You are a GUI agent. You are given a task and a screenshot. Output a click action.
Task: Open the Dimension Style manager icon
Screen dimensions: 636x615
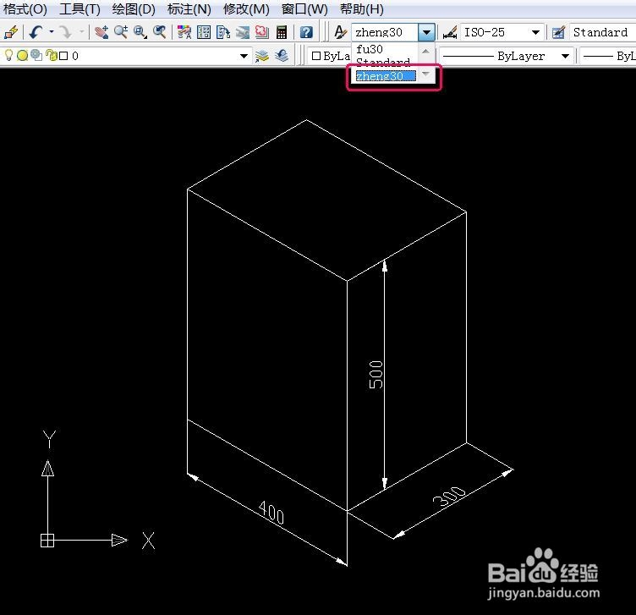(x=449, y=32)
